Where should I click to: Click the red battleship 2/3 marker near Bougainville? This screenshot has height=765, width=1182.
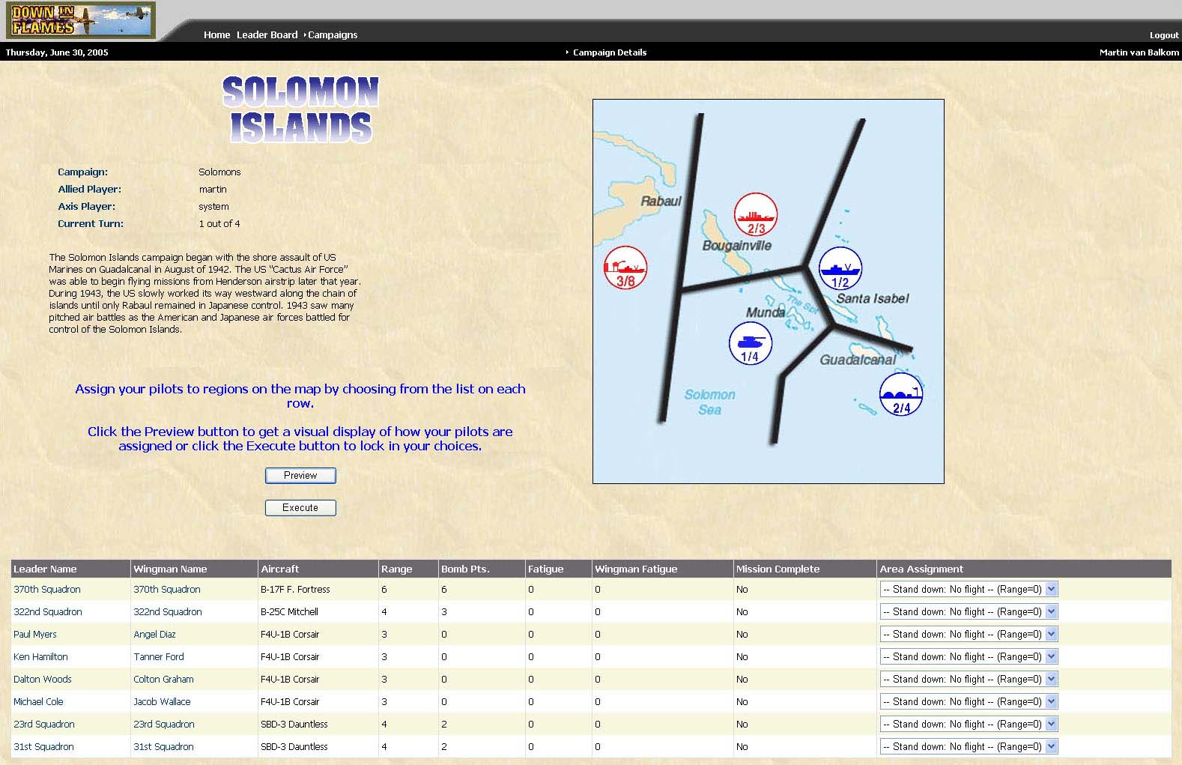tap(755, 214)
